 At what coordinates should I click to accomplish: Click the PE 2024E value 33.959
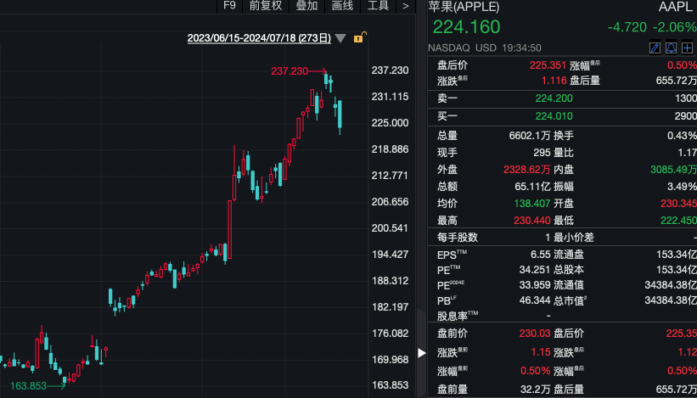coord(535,285)
